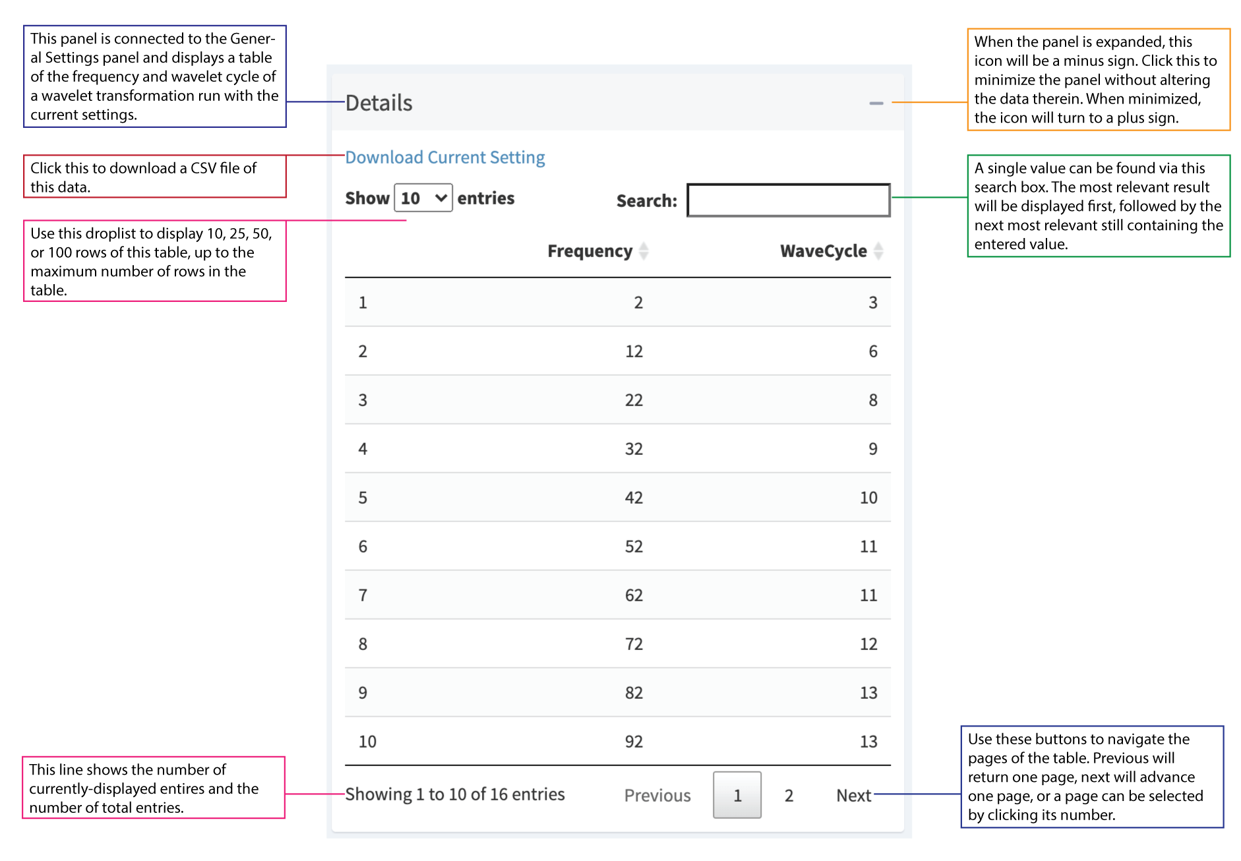1241x861 pixels.
Task: Go to page 2 of the table
Action: [x=789, y=796]
